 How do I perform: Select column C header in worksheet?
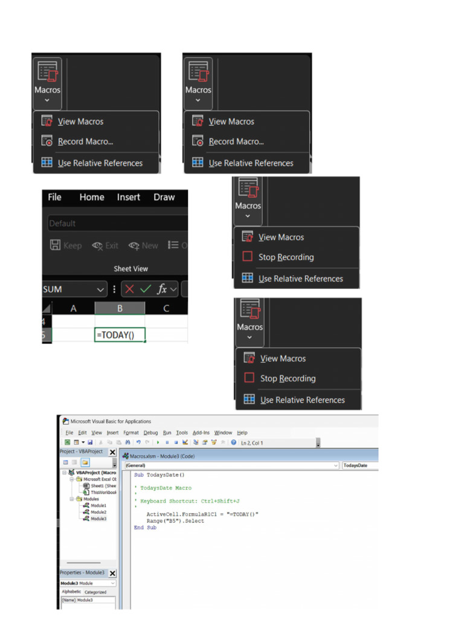(x=166, y=308)
